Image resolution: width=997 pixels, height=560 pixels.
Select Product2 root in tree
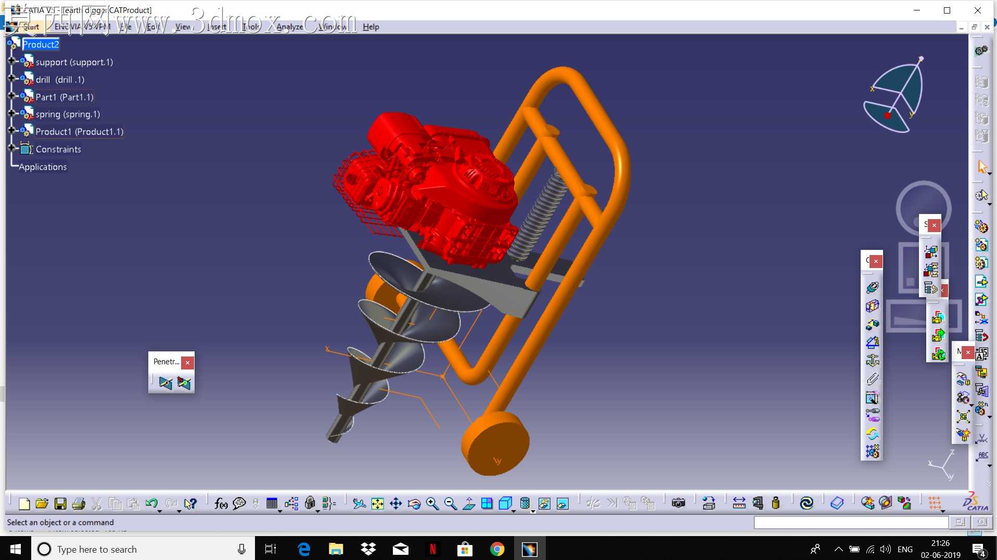41,44
